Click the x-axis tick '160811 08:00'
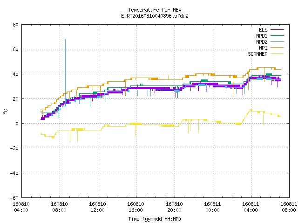The image size is (298, 223). coord(289,207)
